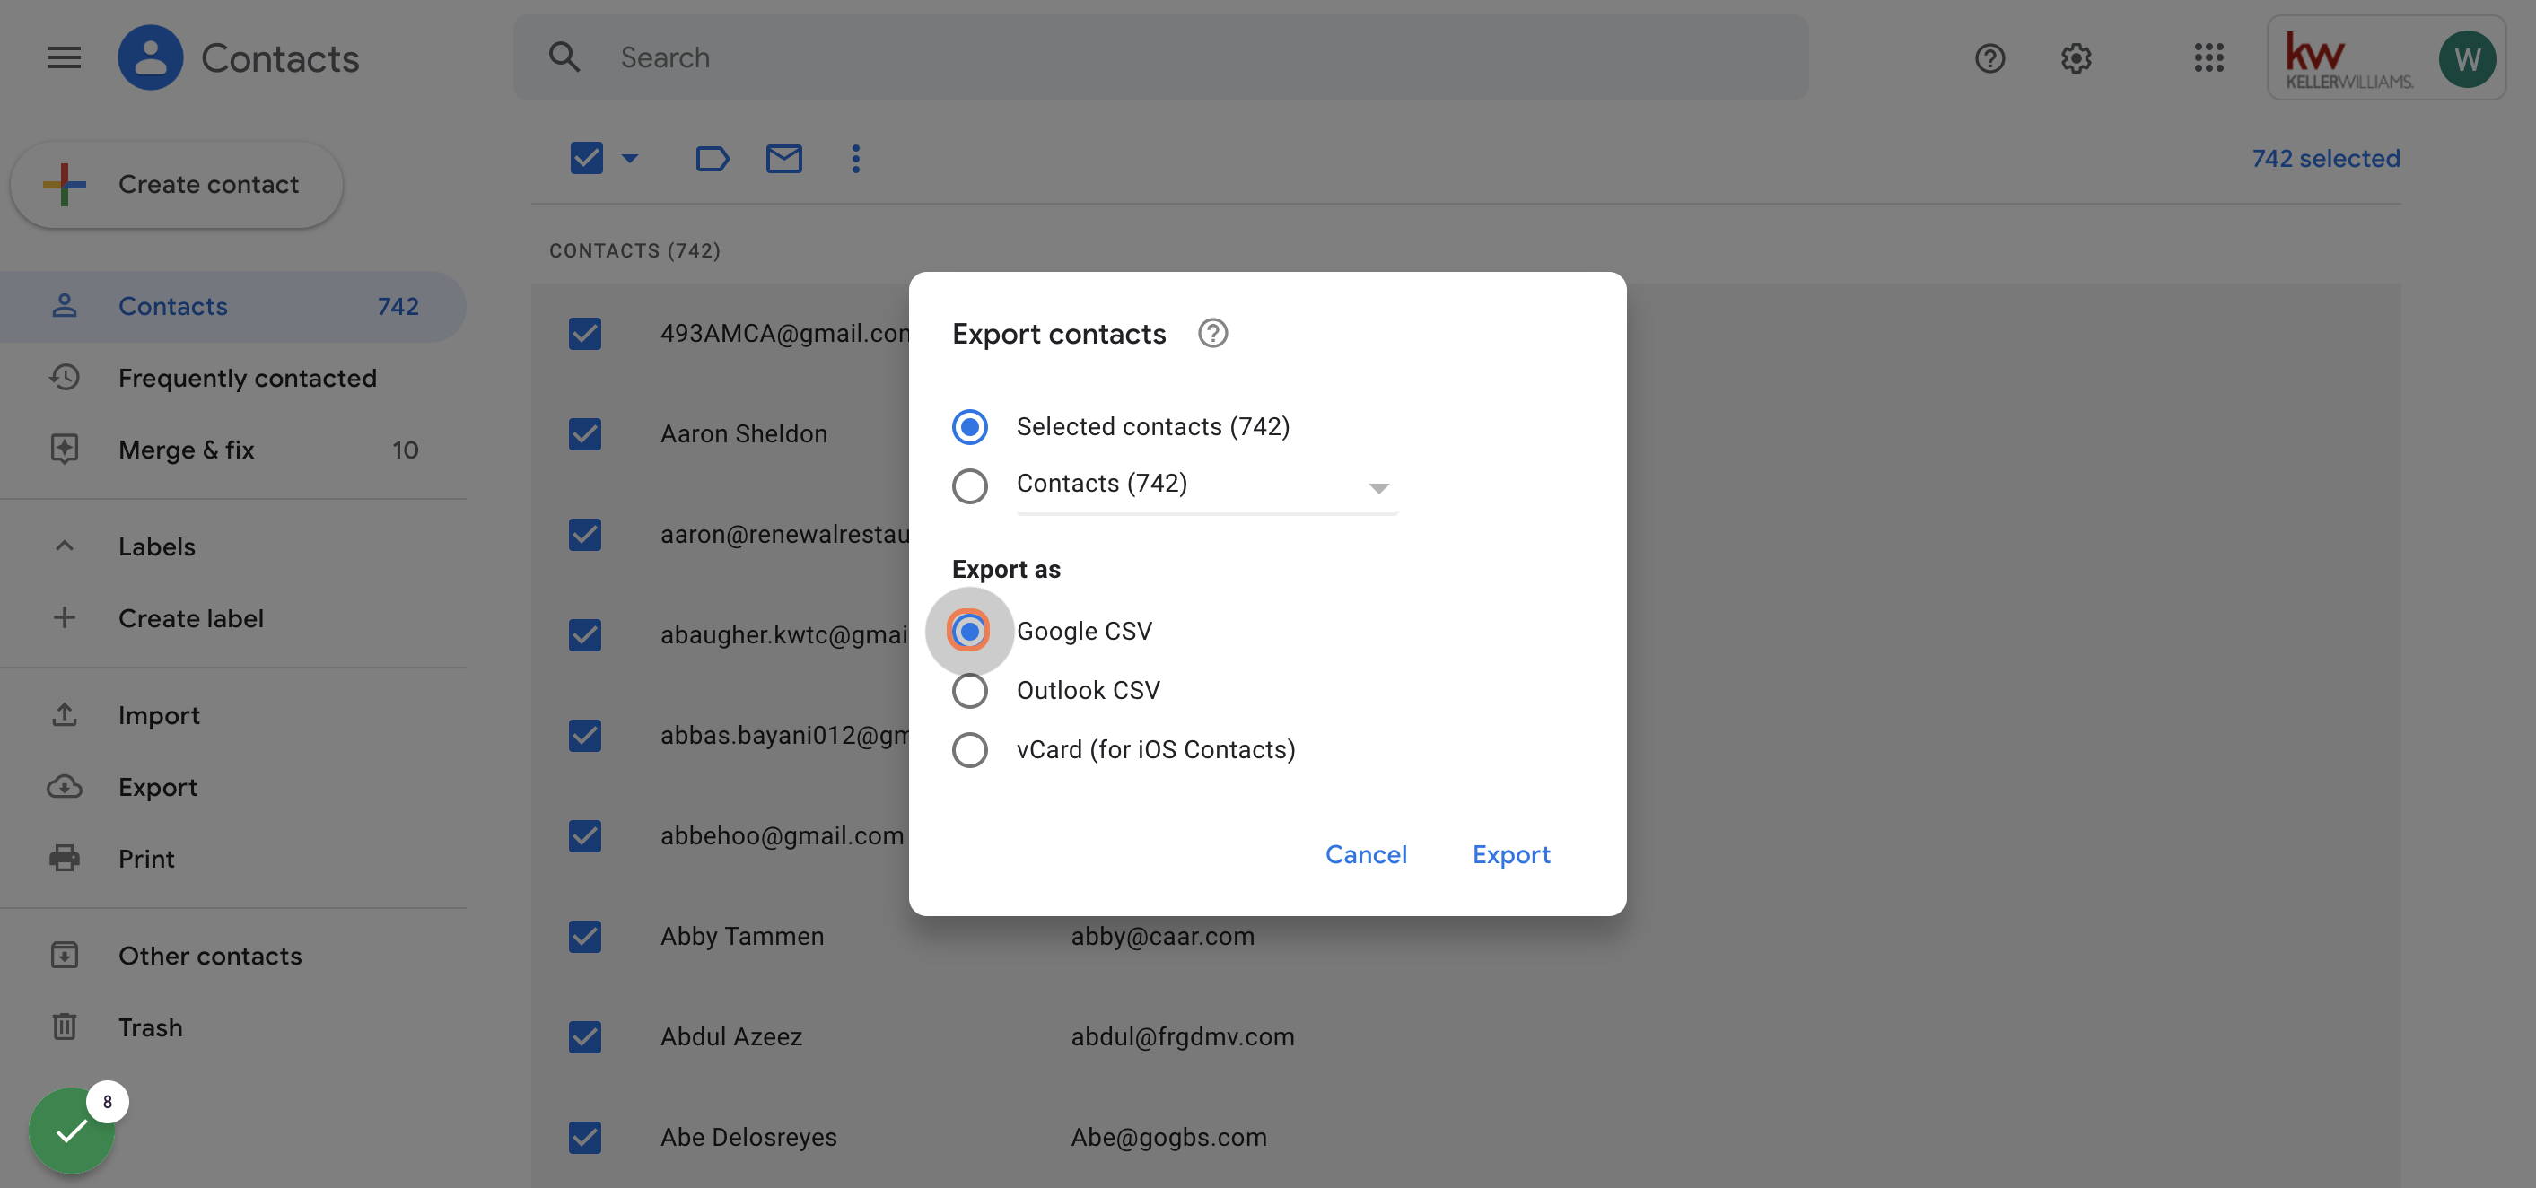2536x1188 pixels.
Task: Choose the Outlook CSV export format
Action: coord(970,691)
